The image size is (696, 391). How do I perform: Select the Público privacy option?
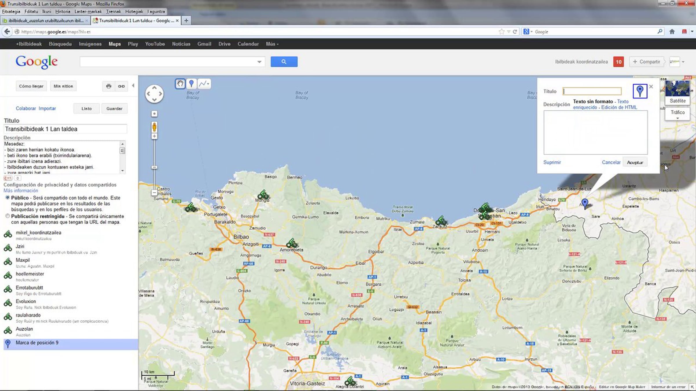(x=8, y=198)
